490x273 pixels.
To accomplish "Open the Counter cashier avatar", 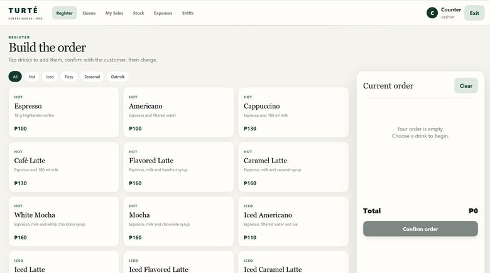I will (432, 13).
